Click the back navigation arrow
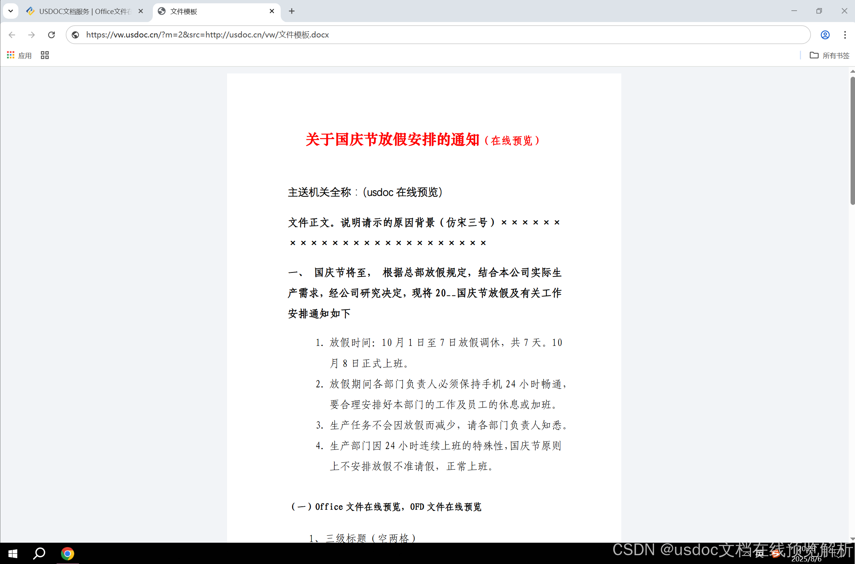This screenshot has width=855, height=564. 12,35
